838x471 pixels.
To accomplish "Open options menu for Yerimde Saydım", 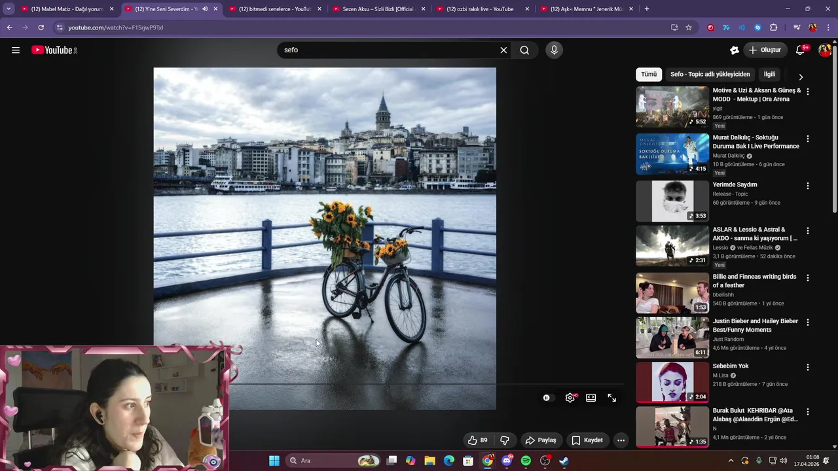I will (x=807, y=186).
